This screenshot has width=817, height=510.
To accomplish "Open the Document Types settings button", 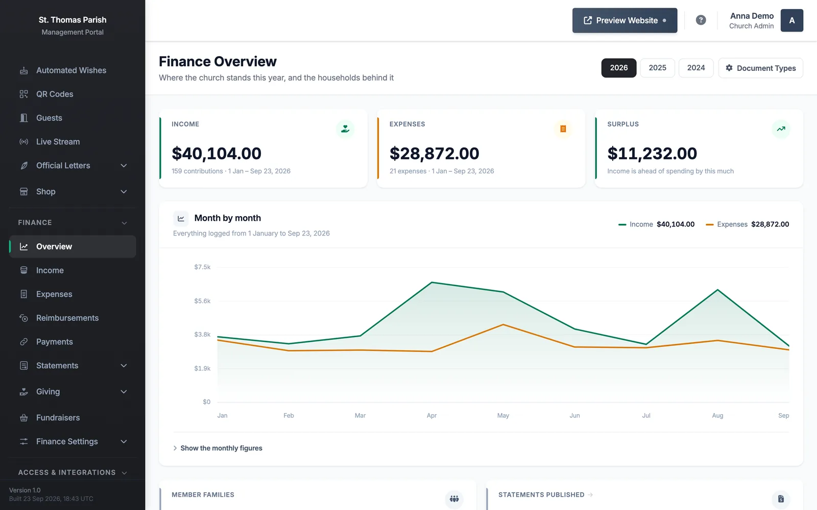I will [761, 68].
